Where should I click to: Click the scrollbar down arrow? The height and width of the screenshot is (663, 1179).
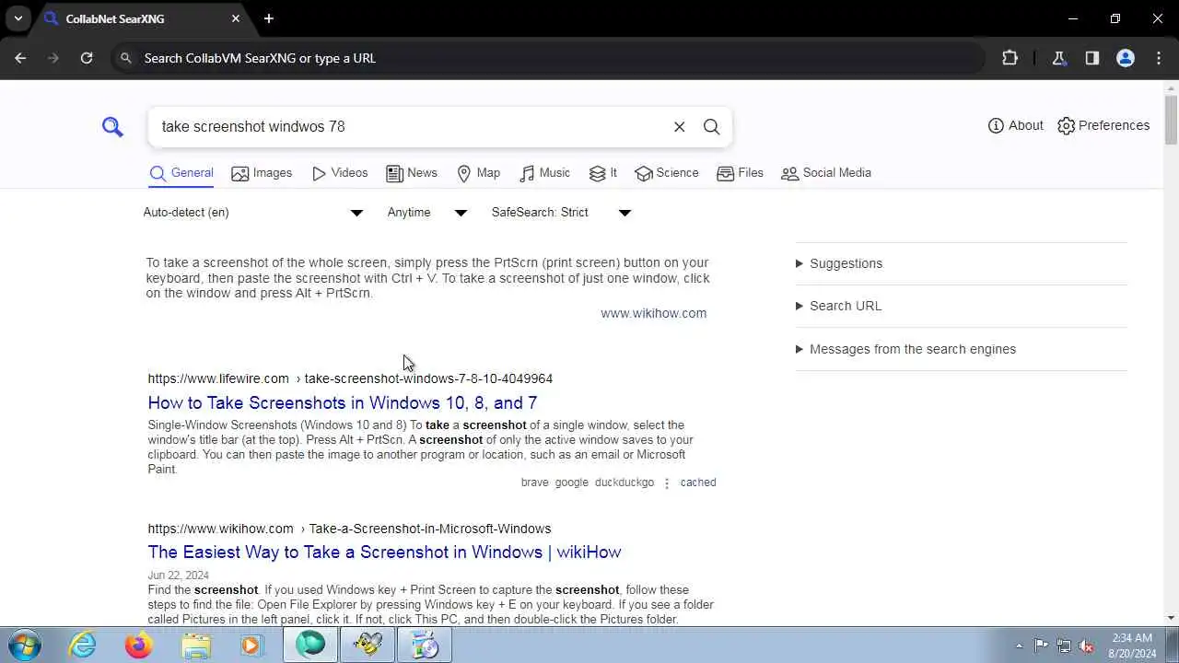1171,619
